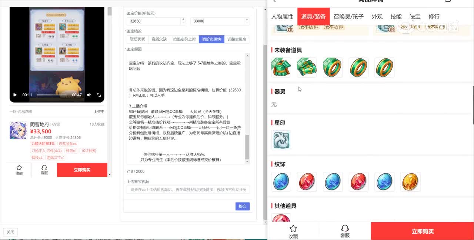Click the bound green armor item
474x240 pixels.
[x=281, y=67]
